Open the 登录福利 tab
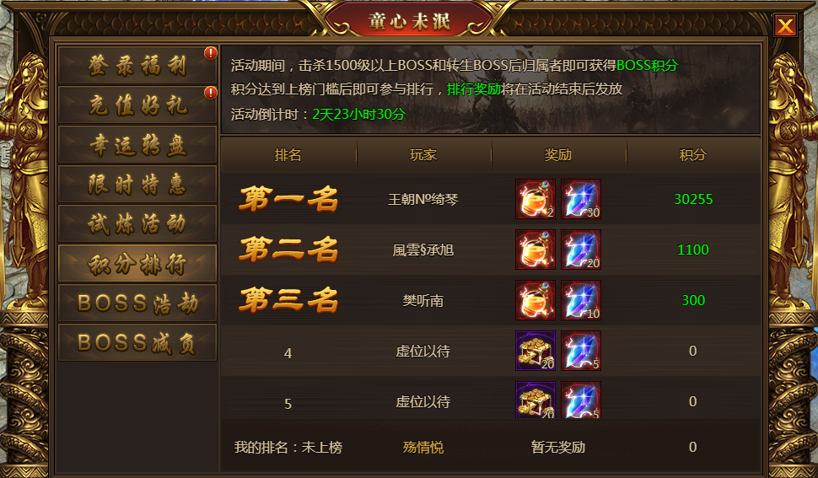 click(137, 65)
